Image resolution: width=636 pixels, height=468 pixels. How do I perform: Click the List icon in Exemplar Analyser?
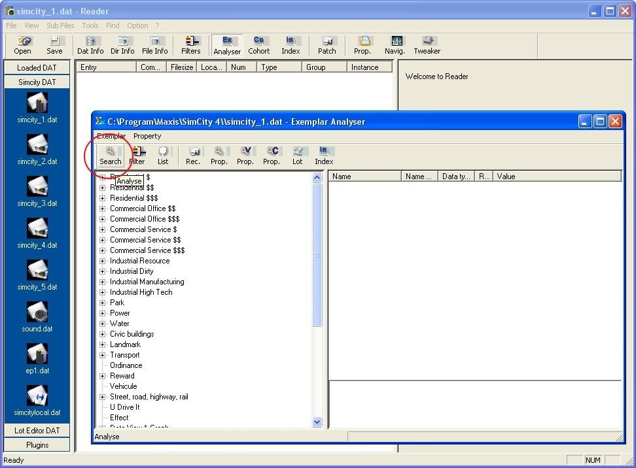163,156
